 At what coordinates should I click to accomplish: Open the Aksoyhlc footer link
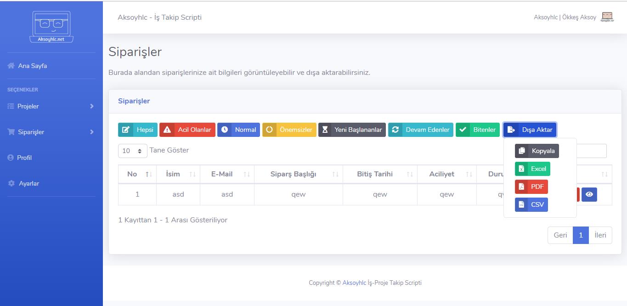[354, 283]
